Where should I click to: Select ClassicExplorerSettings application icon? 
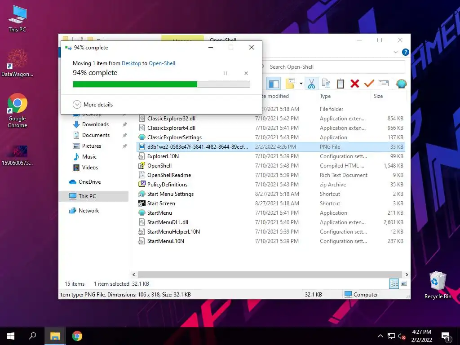[x=142, y=137]
